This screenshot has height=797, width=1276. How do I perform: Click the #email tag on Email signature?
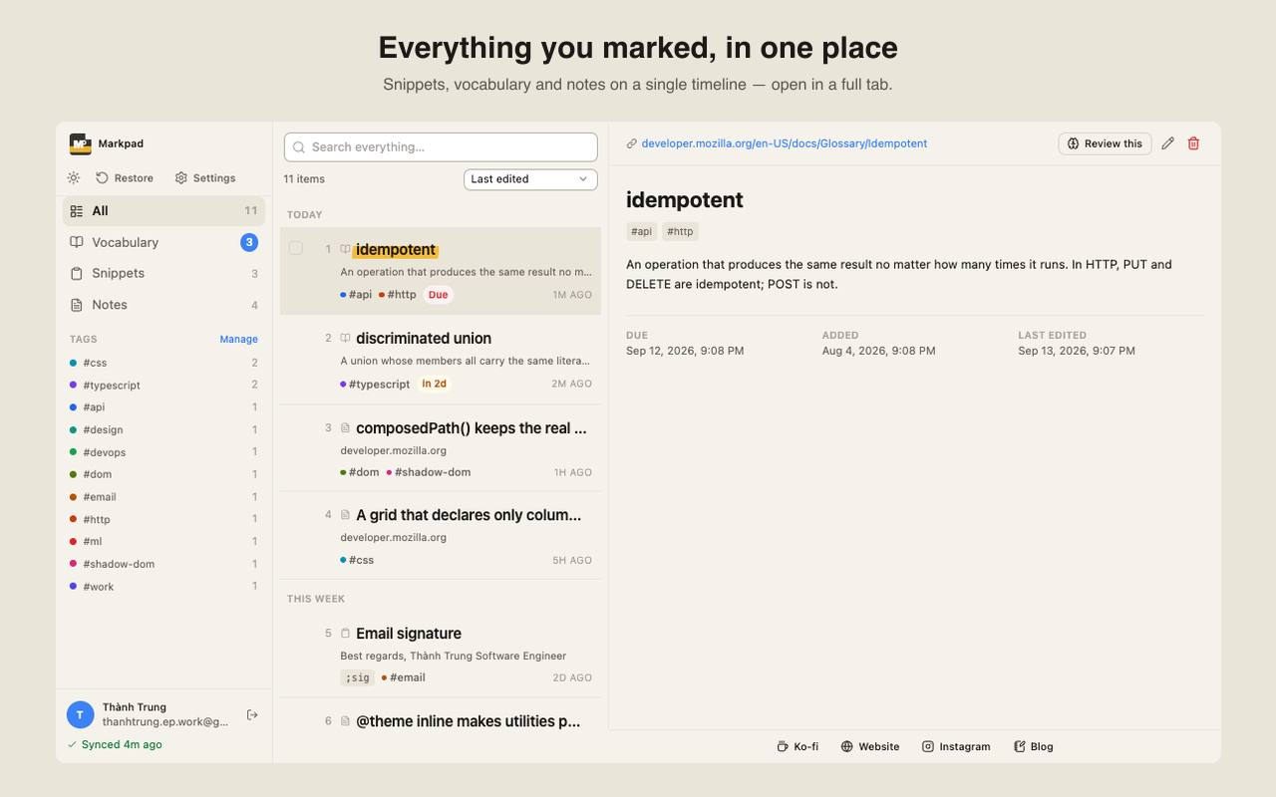404,677
